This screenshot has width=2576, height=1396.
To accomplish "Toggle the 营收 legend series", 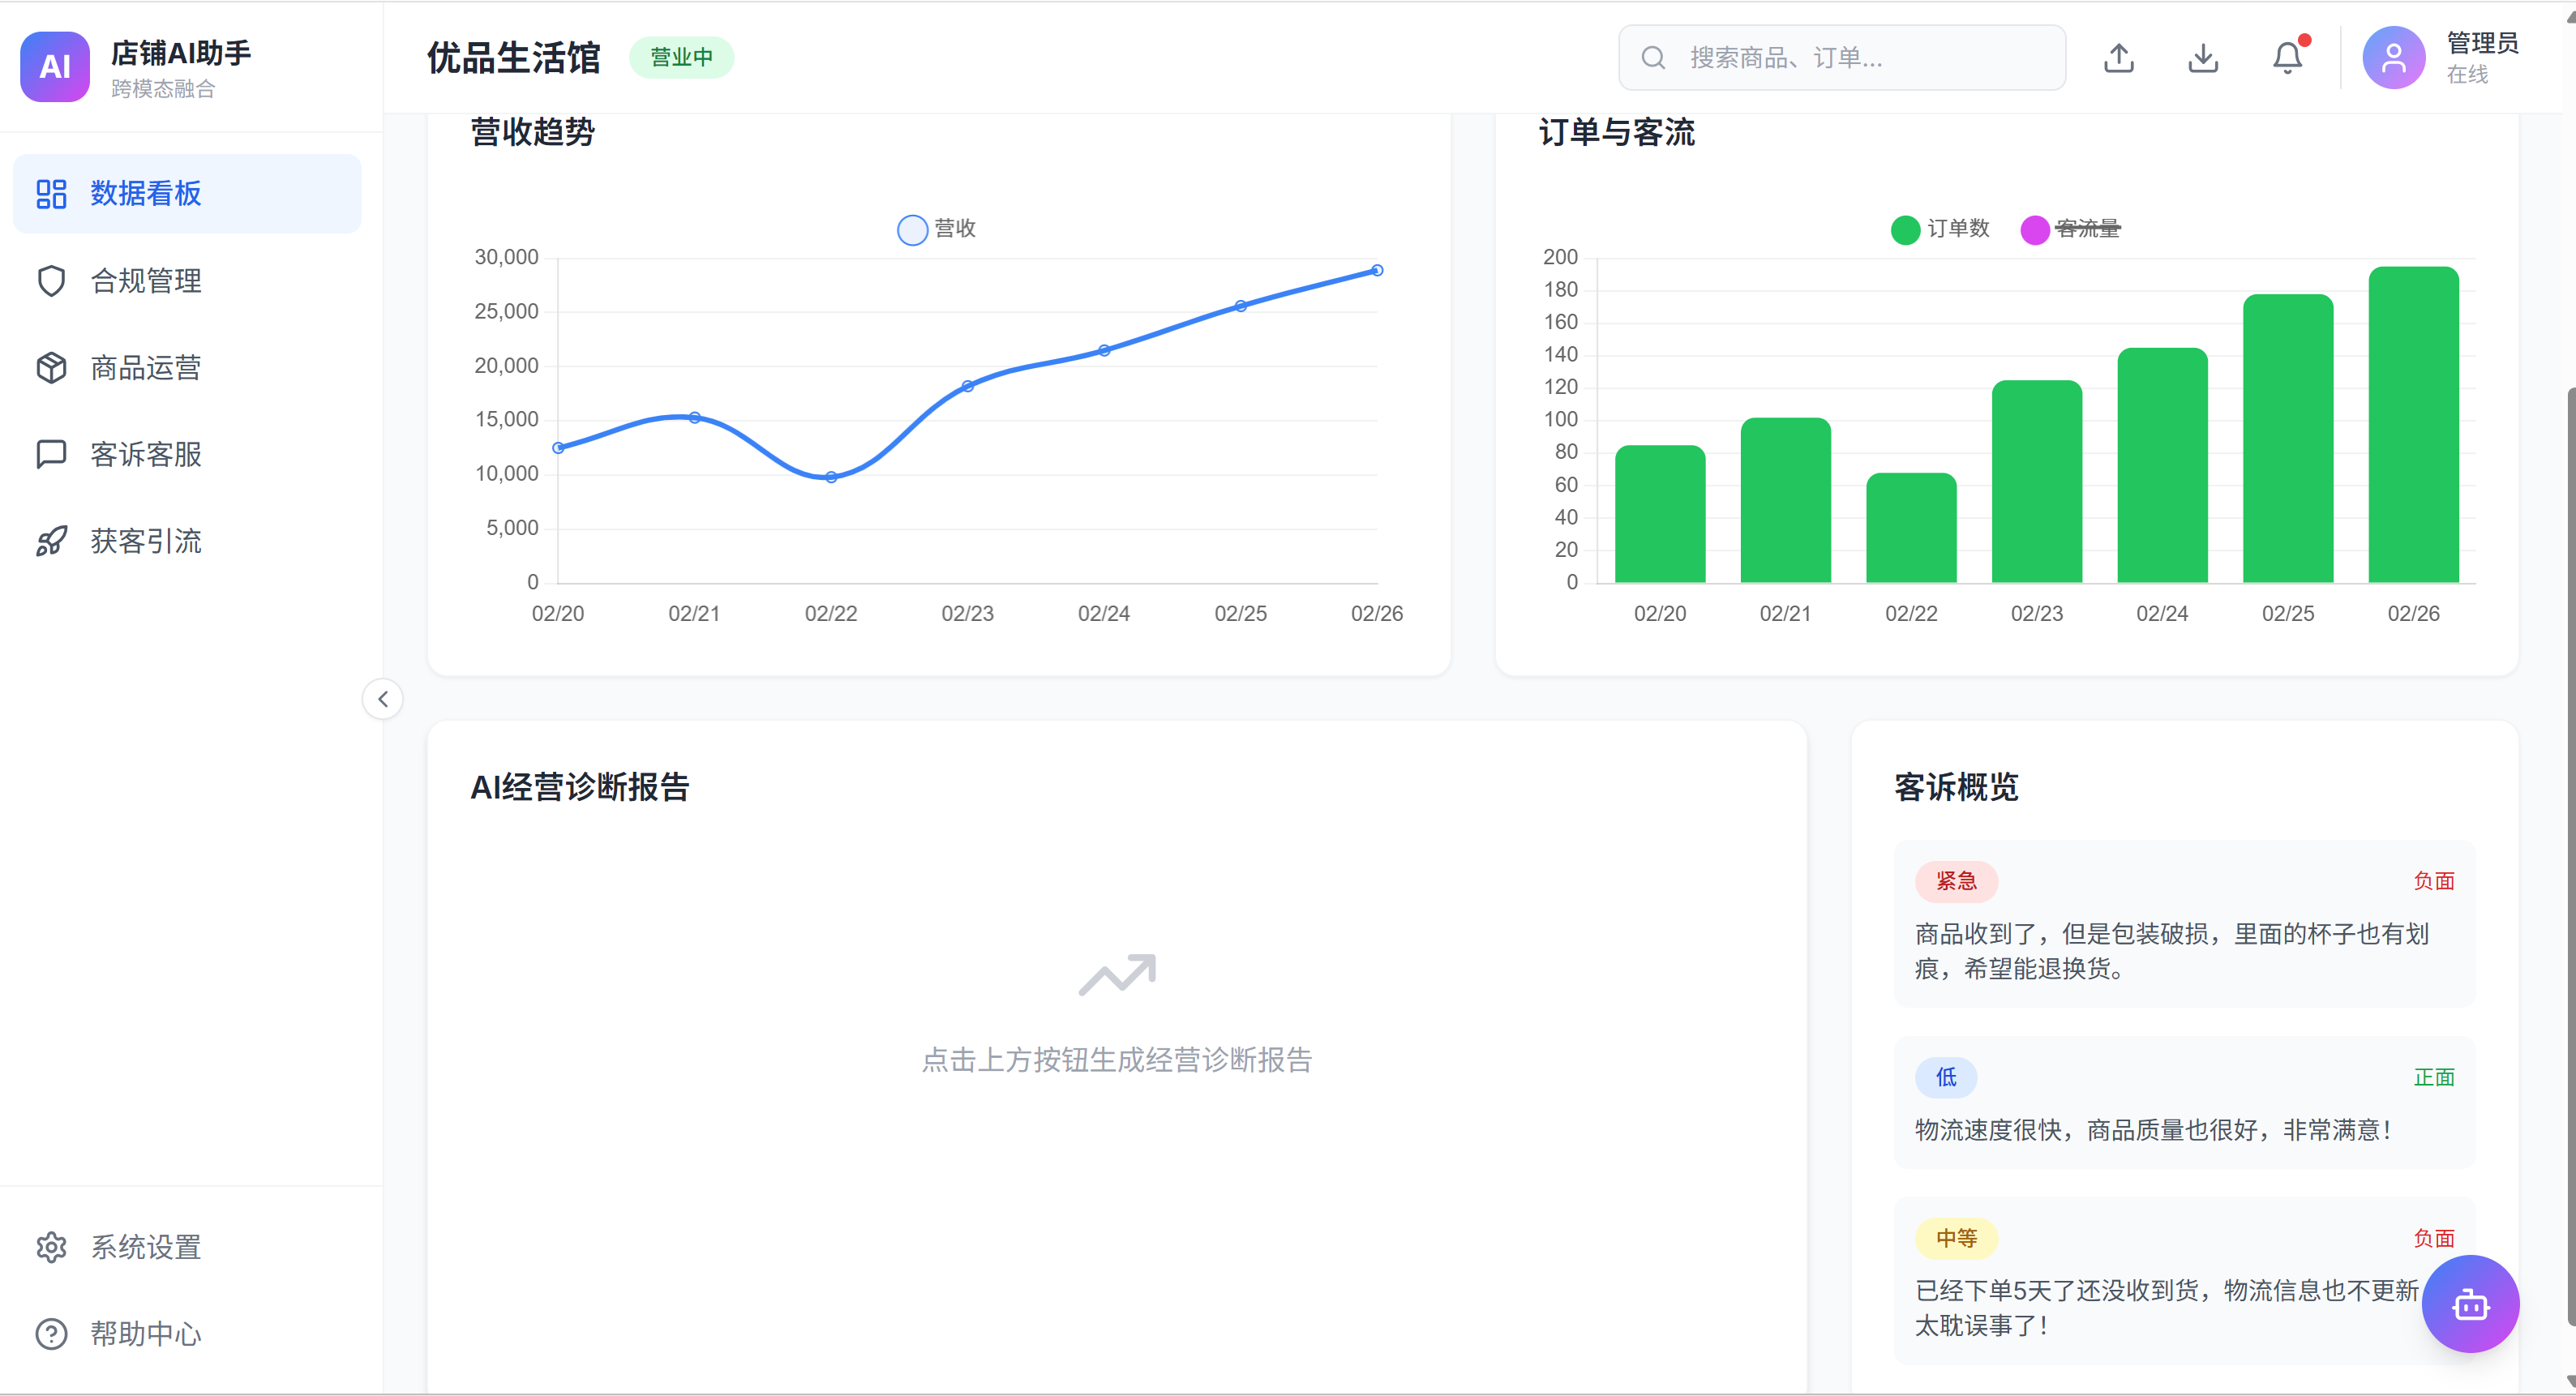I will [x=936, y=229].
